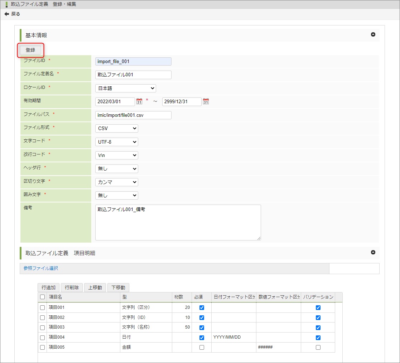Image resolution: width=400 pixels, height=363 pixels.
Task: Open the start date calendar picker
Action: click(x=139, y=101)
